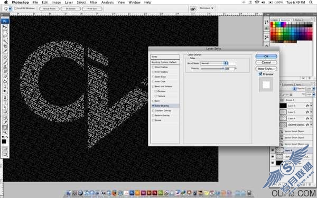This screenshot has width=317, height=198.
Task: Uncheck the Color Overlay checkbox
Action: pos(153,106)
